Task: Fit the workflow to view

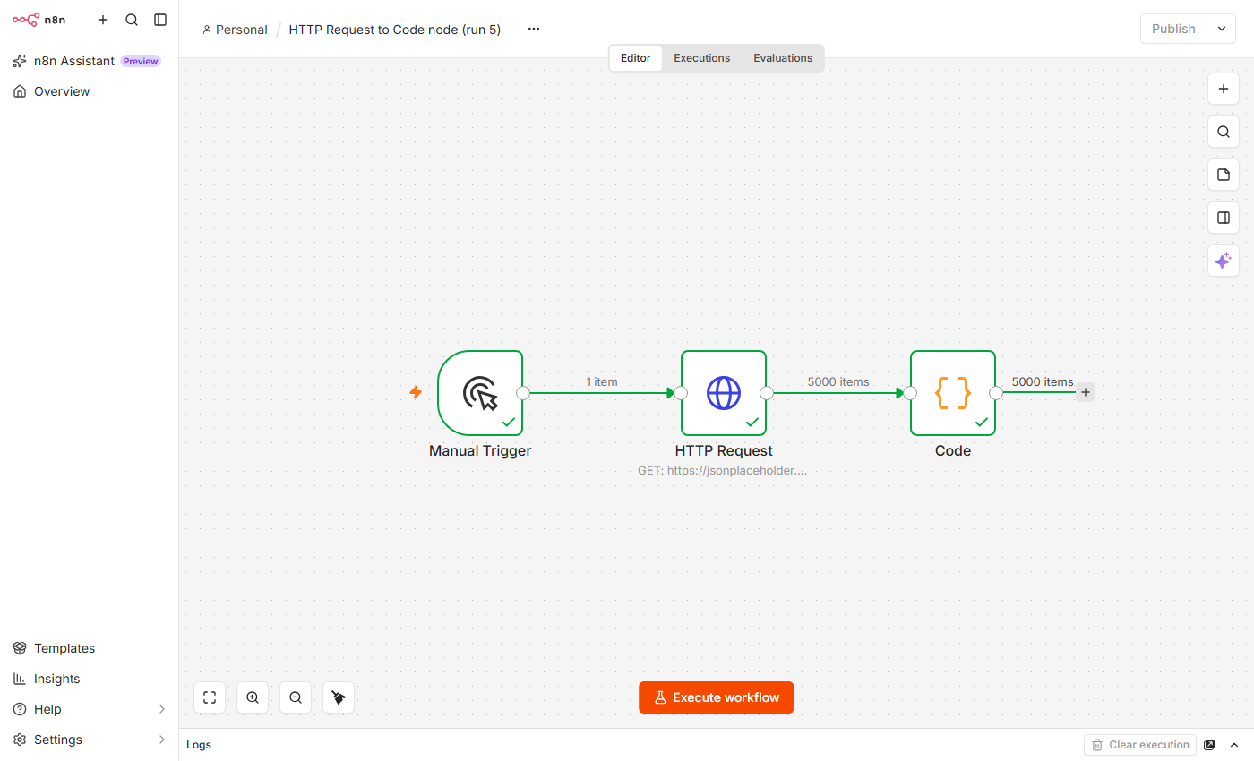Action: tap(210, 697)
